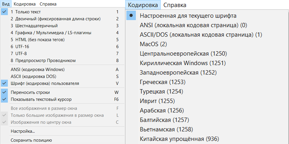Choose 'Графика / Мультимедиа / LS-плагины' view
Viewport: 289px width, 144px height.
63,33
